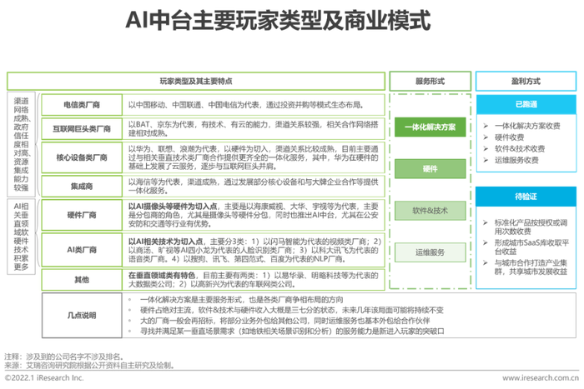Click the 硬件厂商 category cell

tap(82, 215)
